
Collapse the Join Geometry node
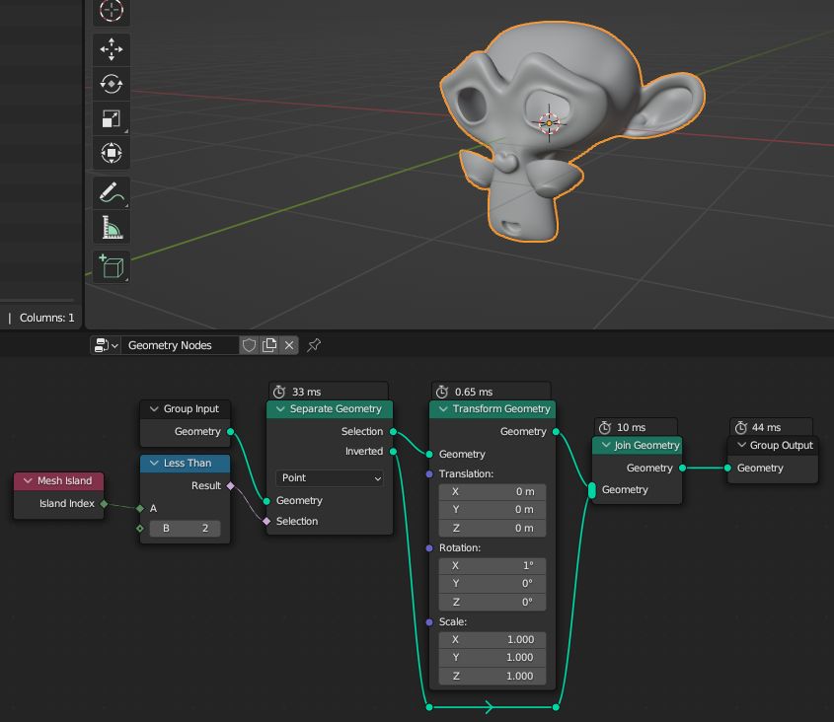point(606,445)
